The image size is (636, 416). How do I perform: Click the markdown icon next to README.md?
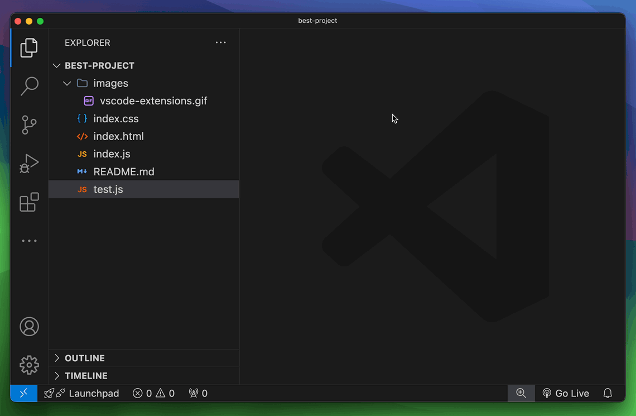coord(82,171)
